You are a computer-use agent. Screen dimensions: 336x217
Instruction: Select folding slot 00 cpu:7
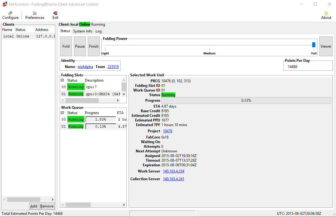pyautogui.click(x=91, y=87)
